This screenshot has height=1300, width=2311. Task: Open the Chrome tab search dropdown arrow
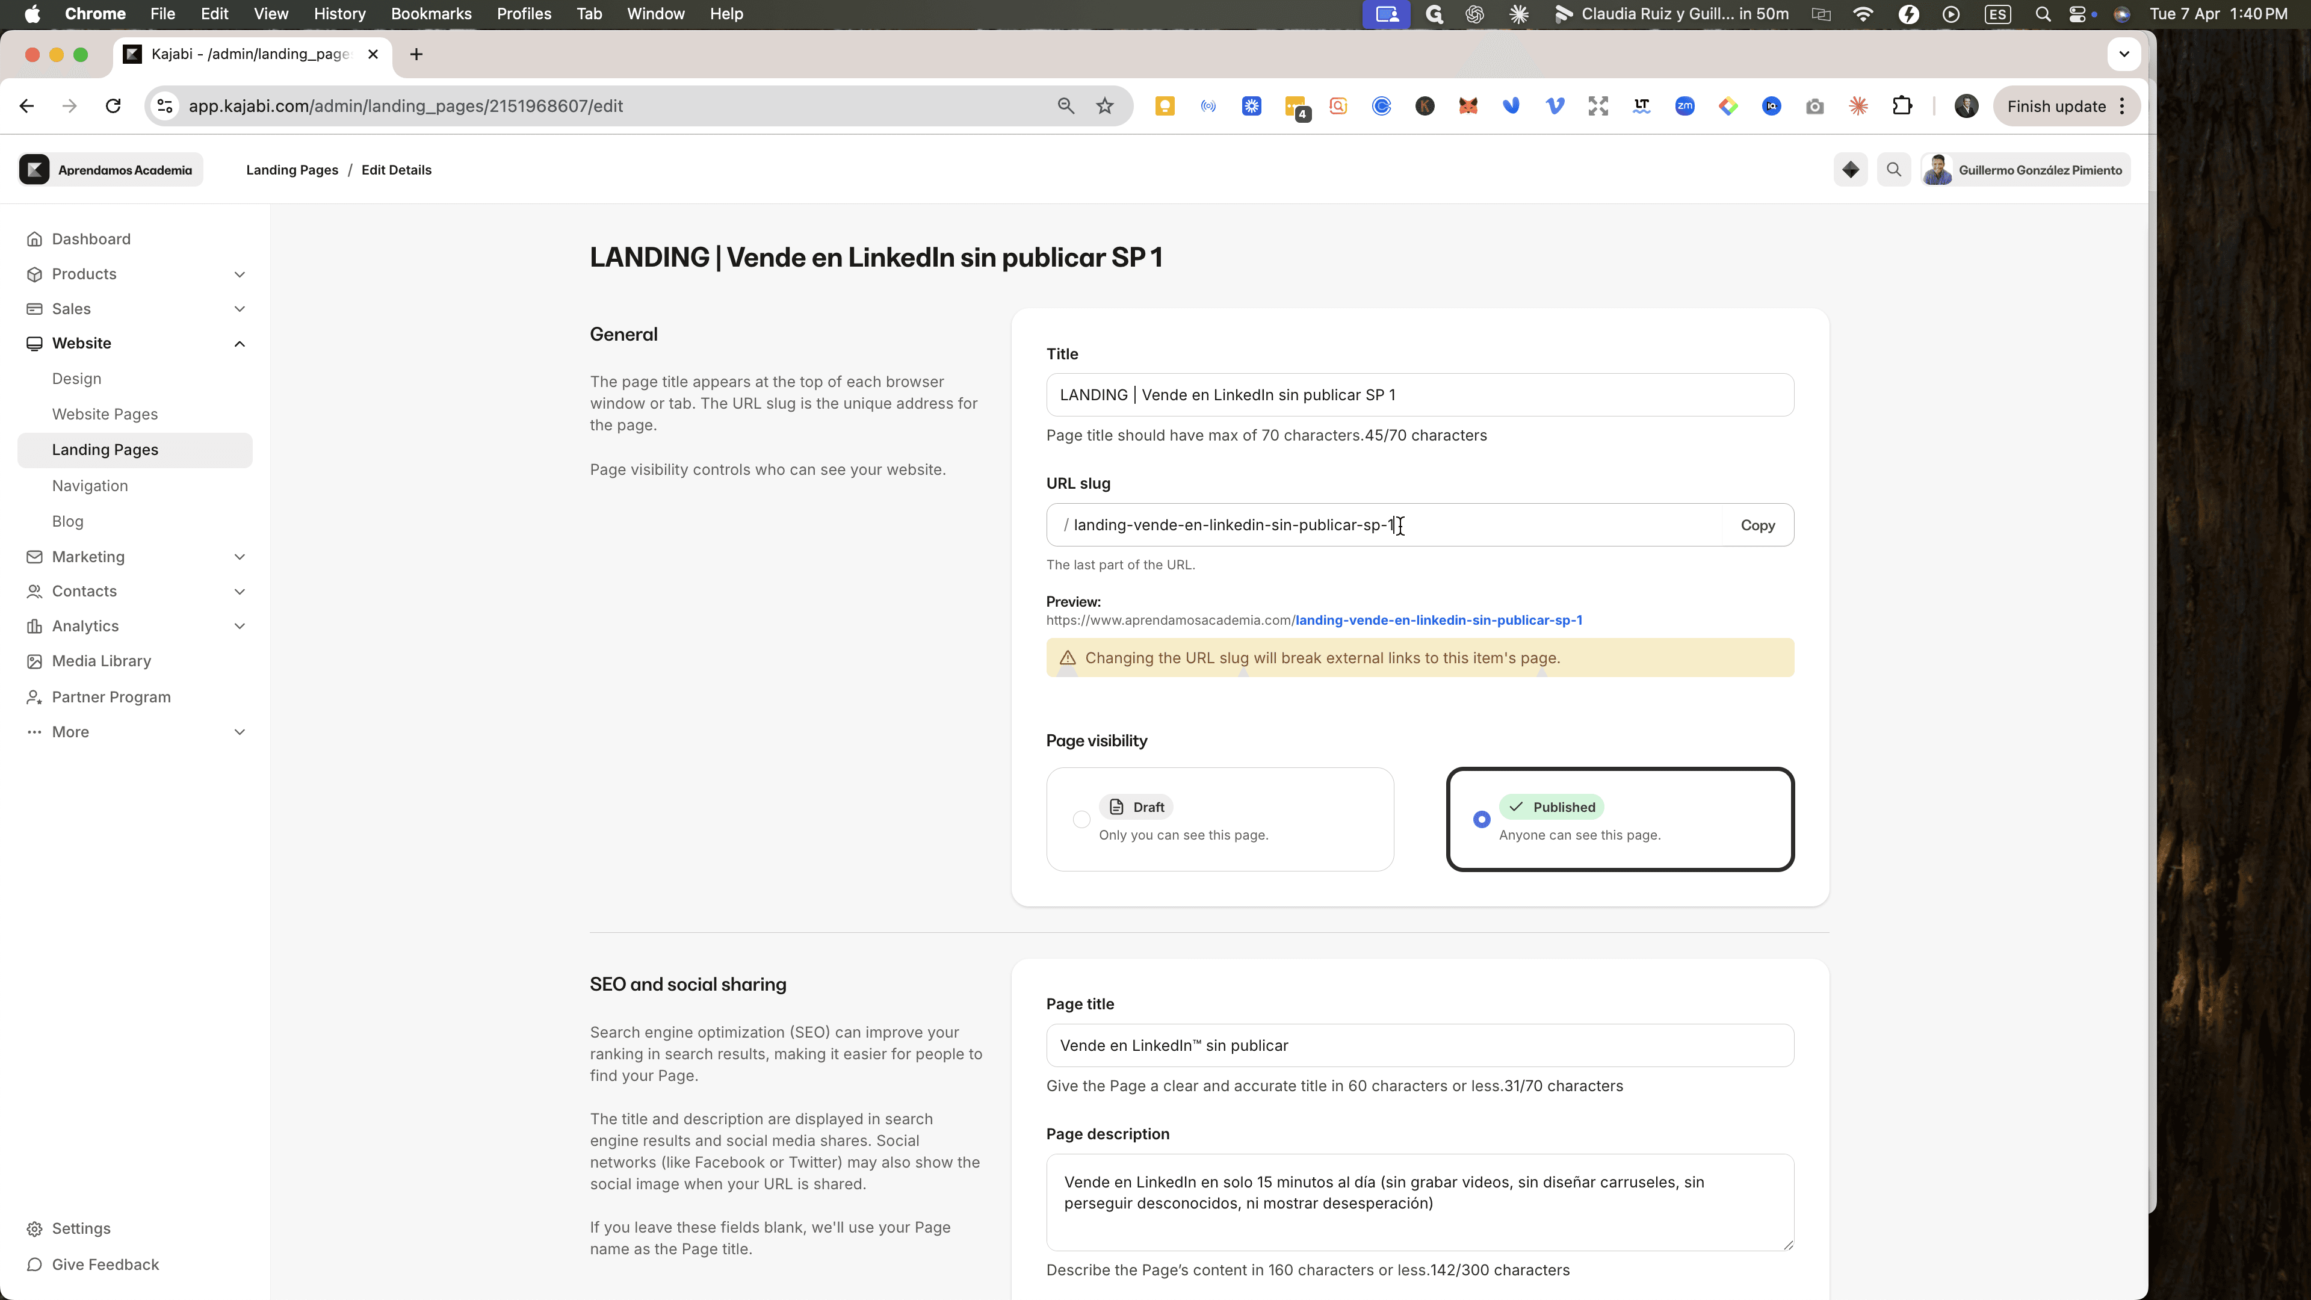(2123, 54)
